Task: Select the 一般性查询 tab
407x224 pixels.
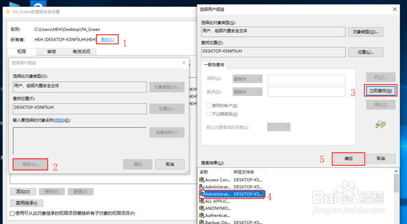Action: (214, 65)
